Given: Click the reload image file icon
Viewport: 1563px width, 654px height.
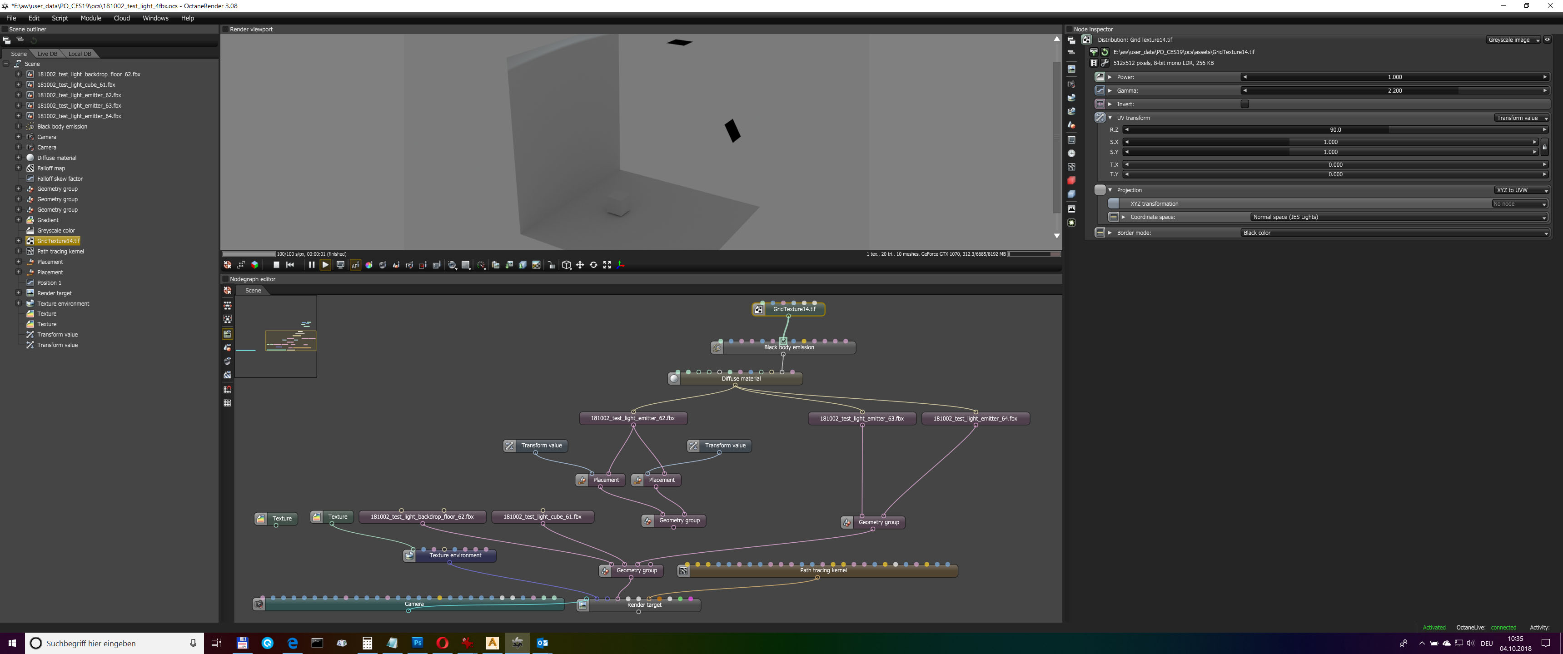Looking at the screenshot, I should click(x=1105, y=52).
